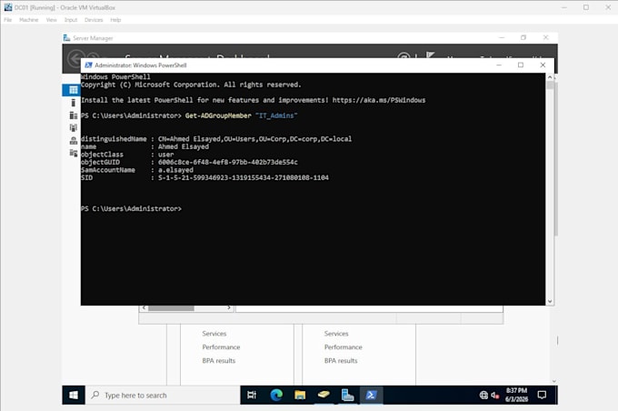Open Performance in the right role tile

coord(344,347)
